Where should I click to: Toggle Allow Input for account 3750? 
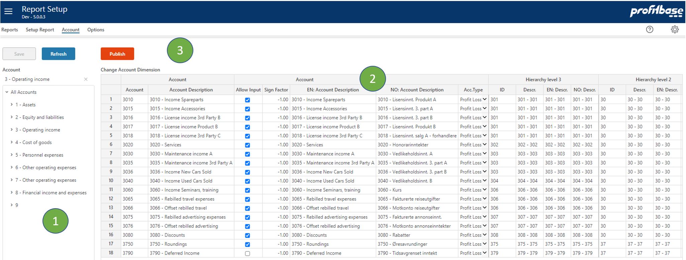[x=248, y=244]
